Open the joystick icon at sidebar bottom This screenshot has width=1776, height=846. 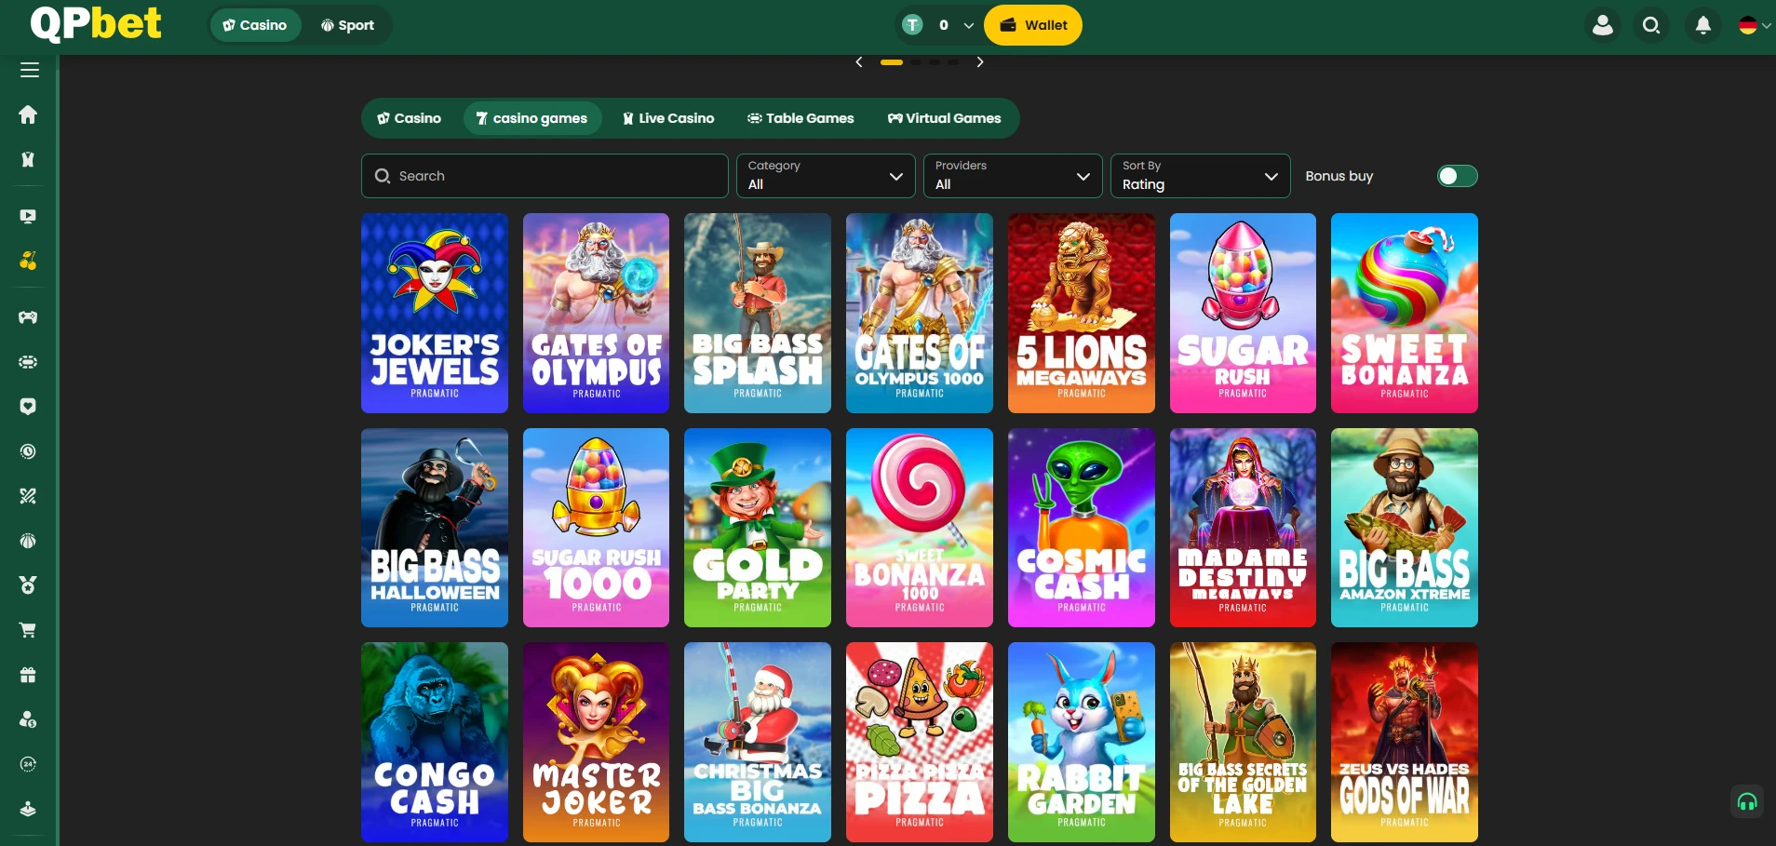(28, 809)
